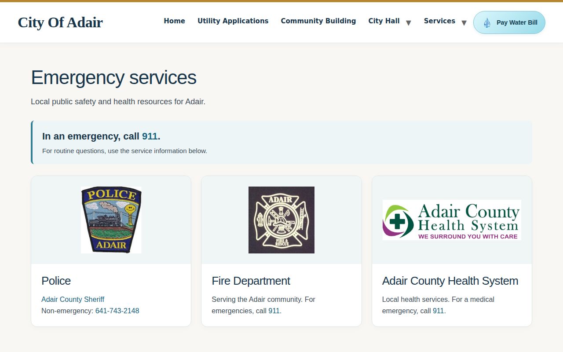
Task: Click the Fire Department card heading
Action: [x=251, y=281]
